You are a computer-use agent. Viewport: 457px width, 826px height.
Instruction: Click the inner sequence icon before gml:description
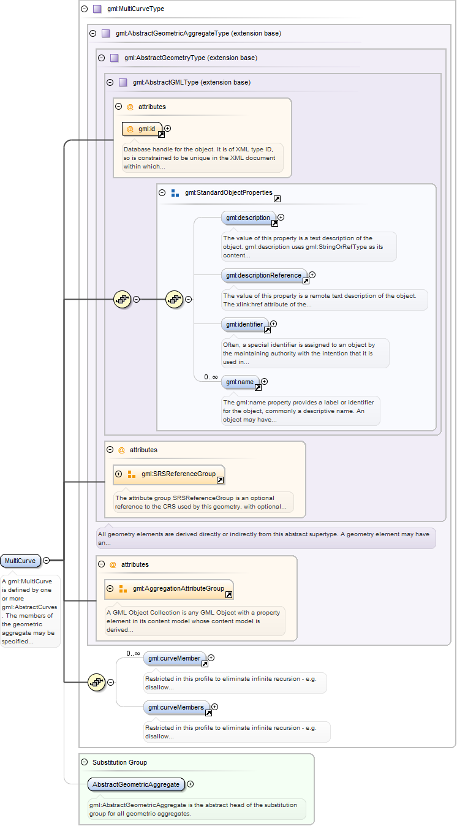click(175, 299)
